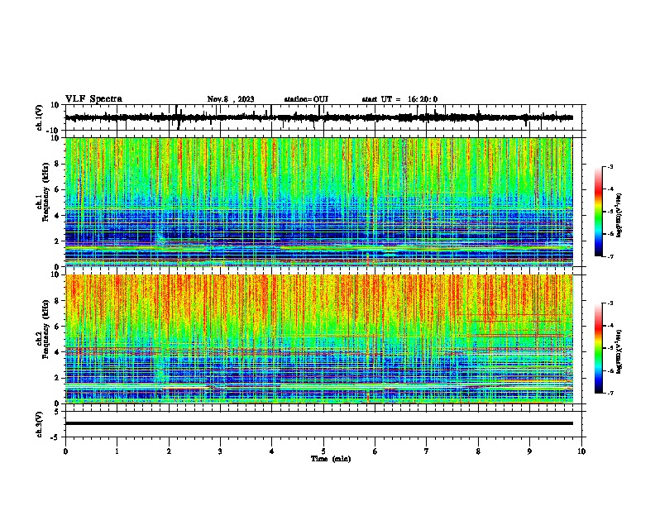Click the '-3' label on ch.1 color scale
655x506 pixels.
[610, 167]
